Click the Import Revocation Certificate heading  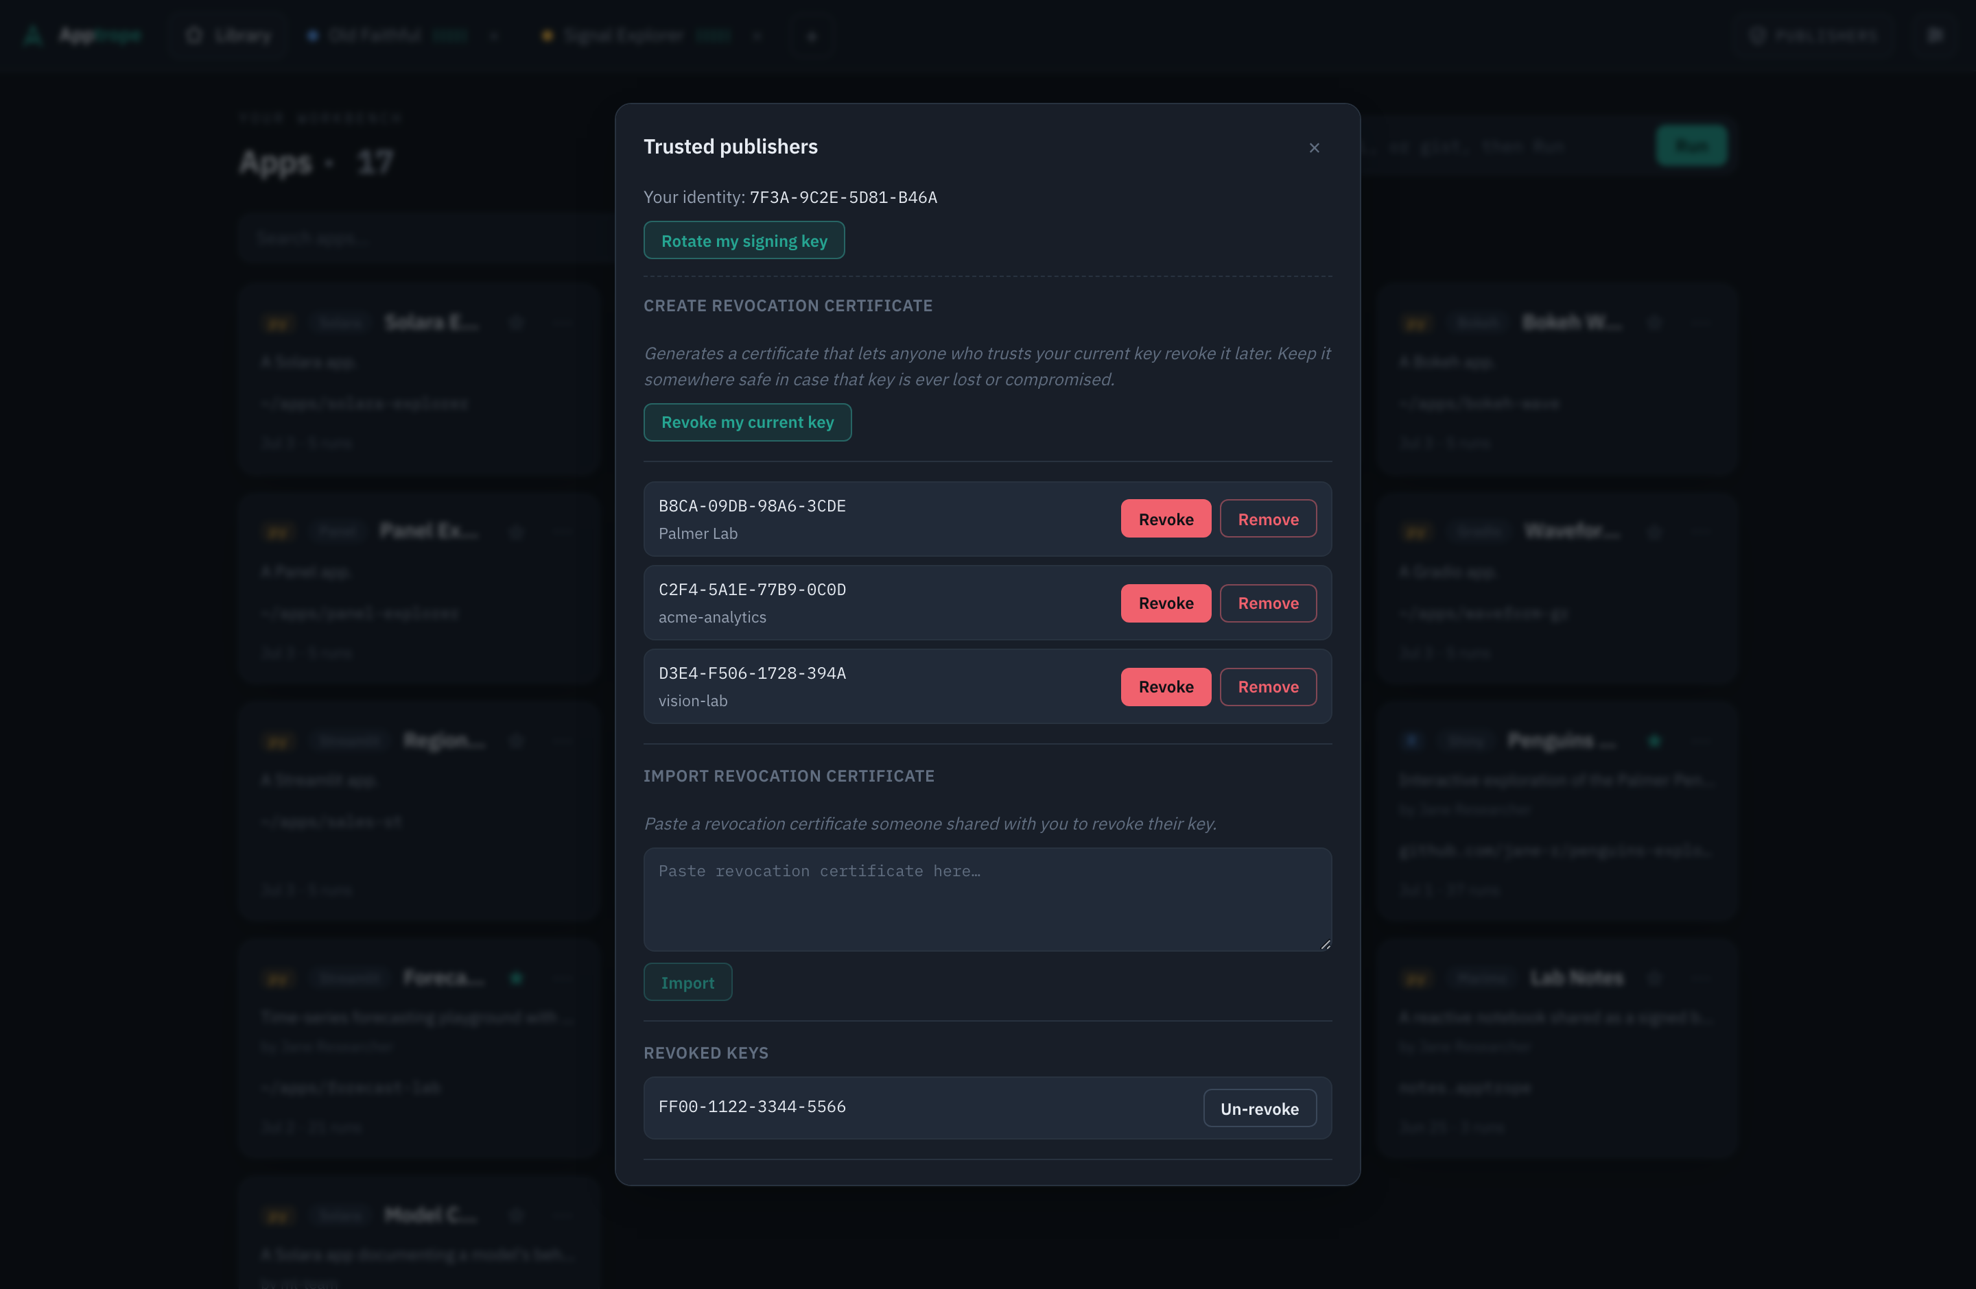[789, 776]
